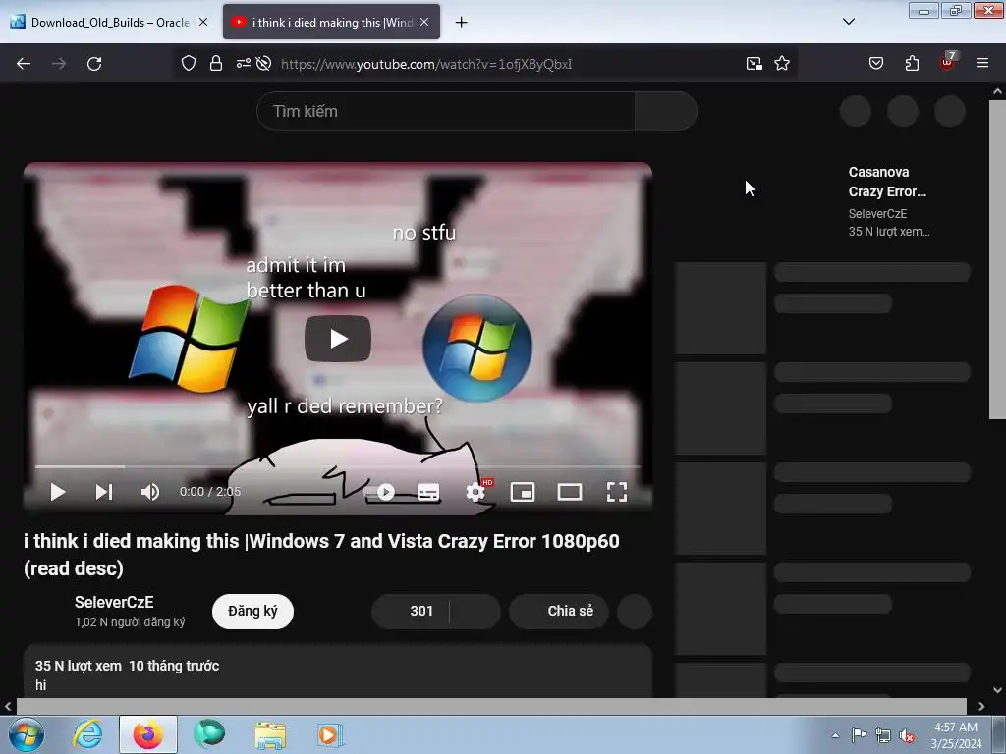Like the video showing 301
The width and height of the screenshot is (1006, 754).
point(411,611)
